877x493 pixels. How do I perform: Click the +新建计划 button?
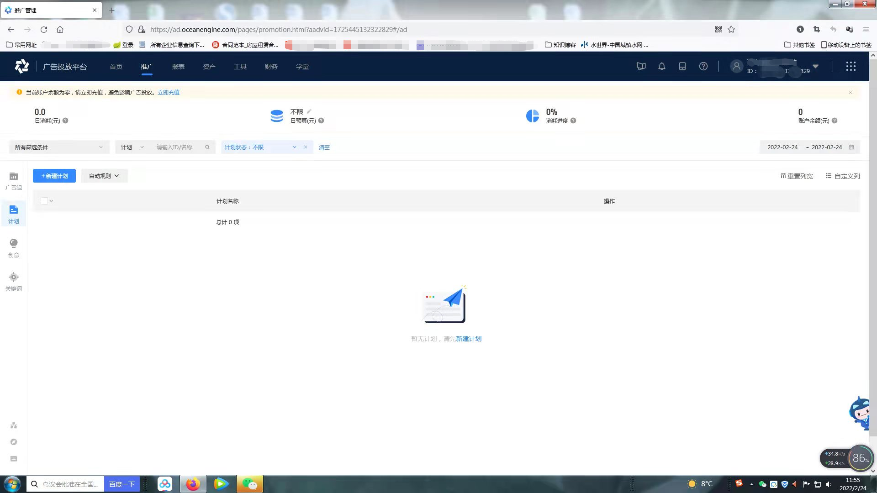tap(54, 176)
